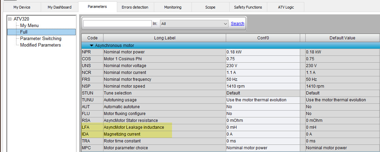
Task: Edit Rotor time constant Conf0 value
Action: click(263, 141)
